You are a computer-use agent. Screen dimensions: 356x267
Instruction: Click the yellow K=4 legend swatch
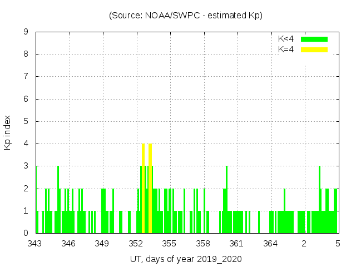point(314,50)
